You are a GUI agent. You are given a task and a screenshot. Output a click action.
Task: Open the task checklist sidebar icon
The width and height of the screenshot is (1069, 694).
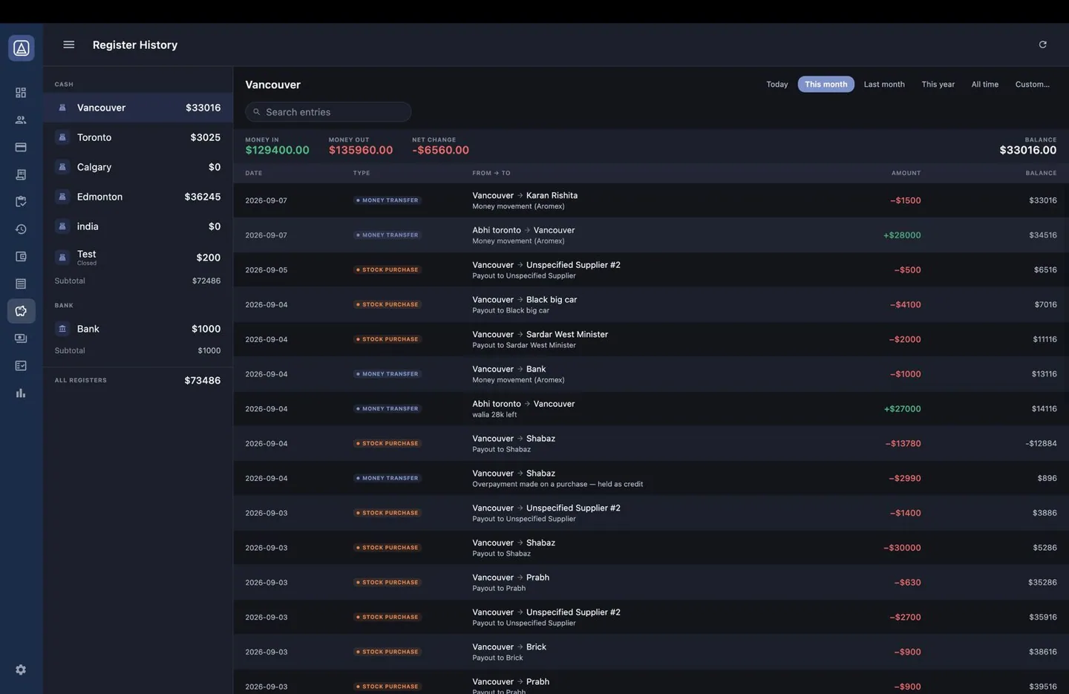click(x=21, y=366)
